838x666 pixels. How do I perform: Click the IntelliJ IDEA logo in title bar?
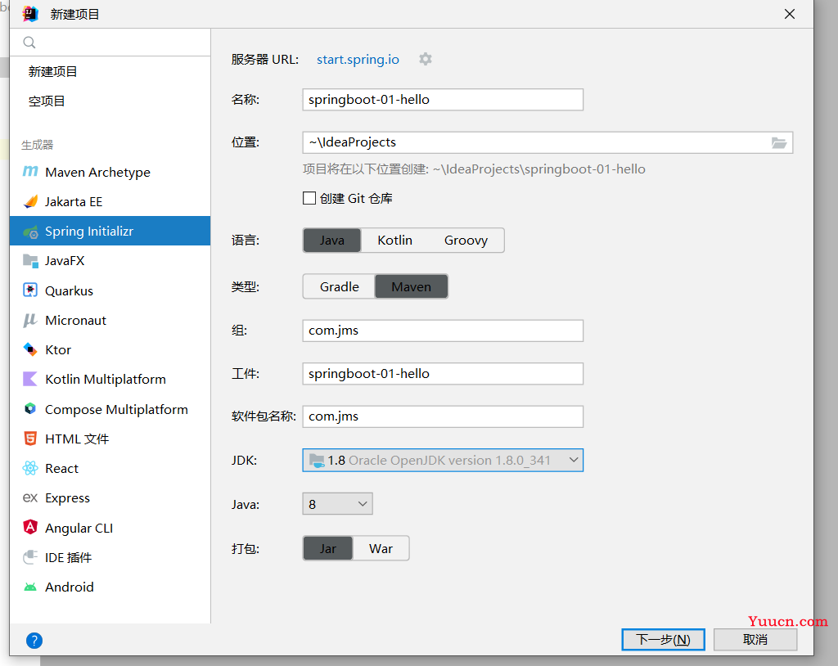point(30,14)
